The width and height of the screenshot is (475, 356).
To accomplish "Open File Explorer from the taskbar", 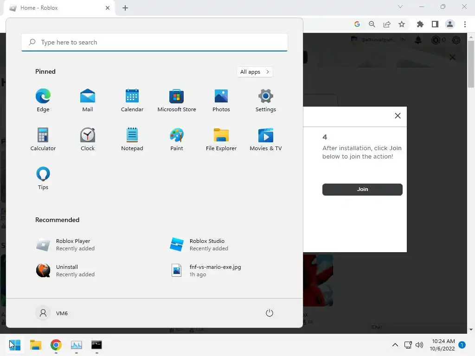I will (35, 345).
